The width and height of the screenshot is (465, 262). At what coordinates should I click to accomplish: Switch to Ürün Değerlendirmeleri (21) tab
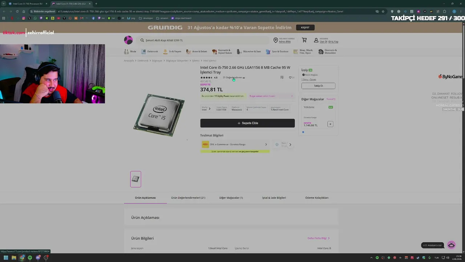point(188,198)
